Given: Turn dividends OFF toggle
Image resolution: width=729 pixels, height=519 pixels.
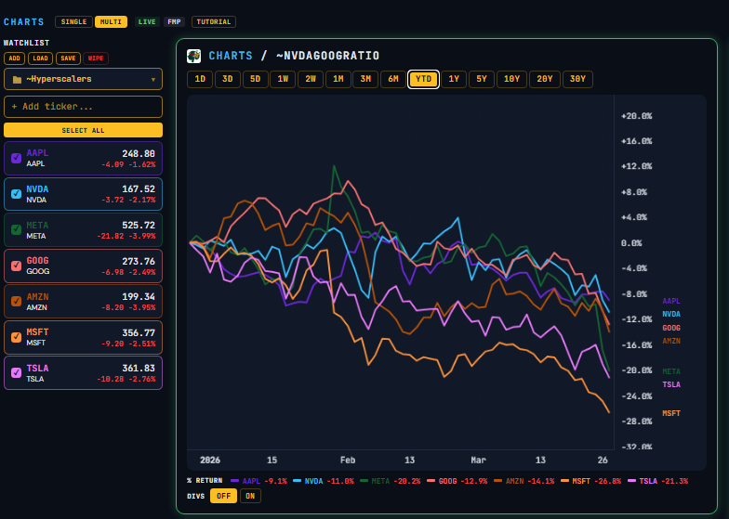Looking at the screenshot, I should 223,496.
